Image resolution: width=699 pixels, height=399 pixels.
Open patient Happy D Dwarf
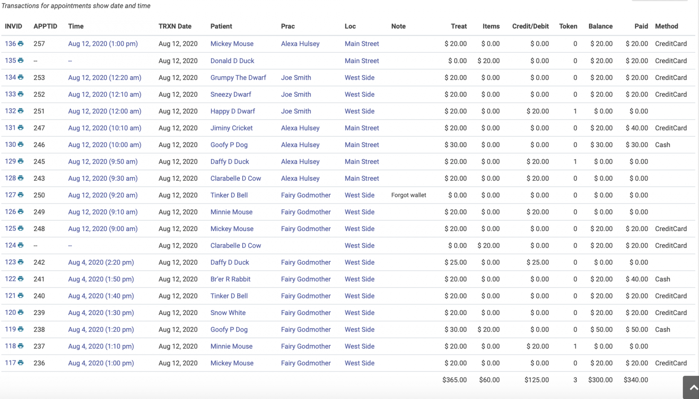pyautogui.click(x=233, y=111)
